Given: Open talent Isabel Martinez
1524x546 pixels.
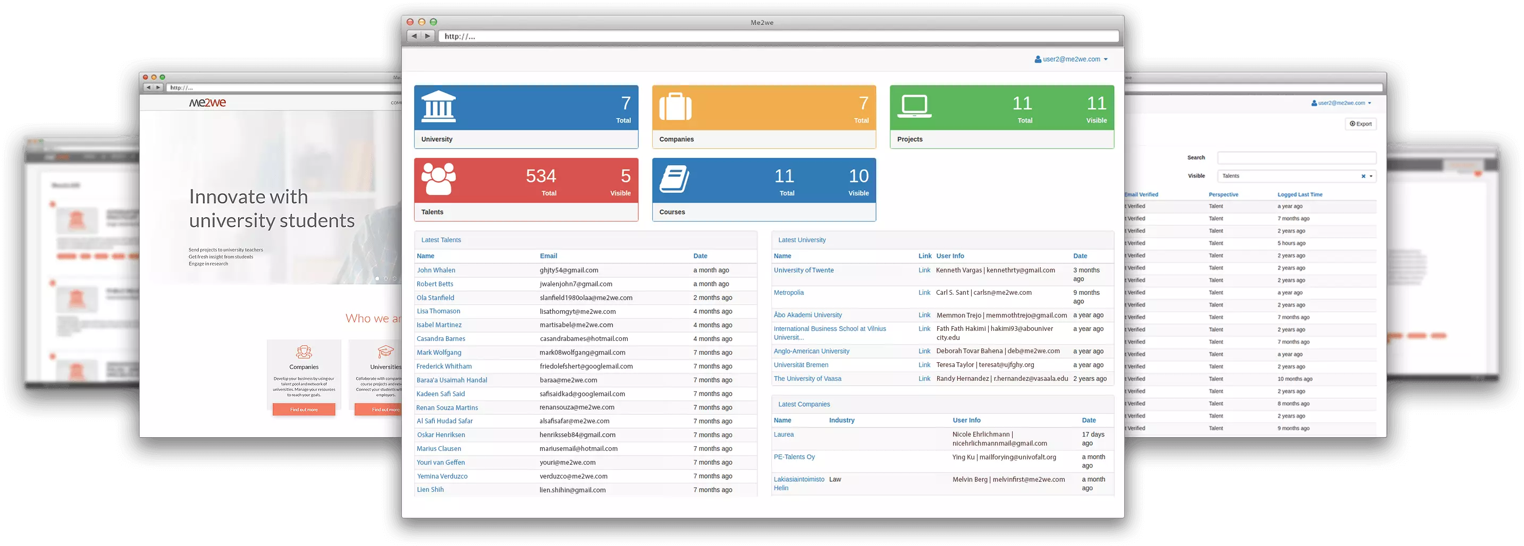Looking at the screenshot, I should (439, 325).
